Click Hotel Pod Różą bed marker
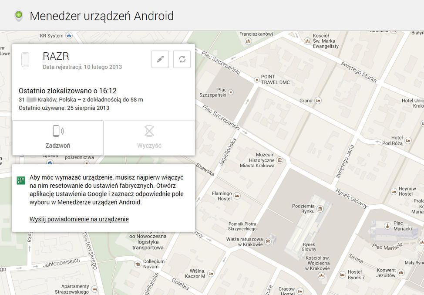This screenshot has width=424, height=295. [x=408, y=140]
